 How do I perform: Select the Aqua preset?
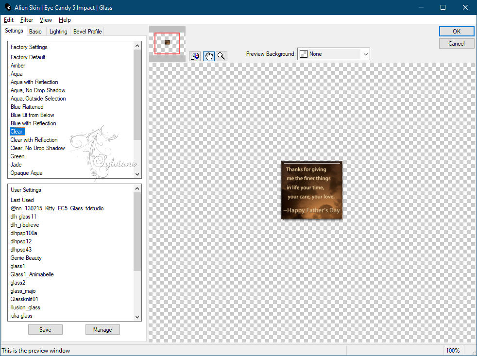[17, 74]
